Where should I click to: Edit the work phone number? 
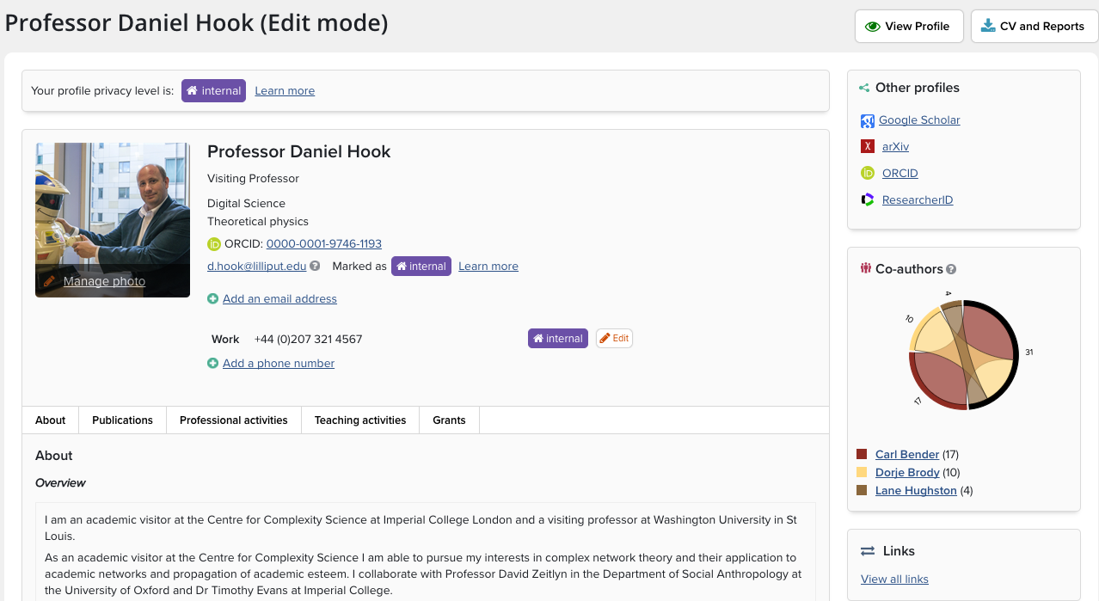[614, 339]
